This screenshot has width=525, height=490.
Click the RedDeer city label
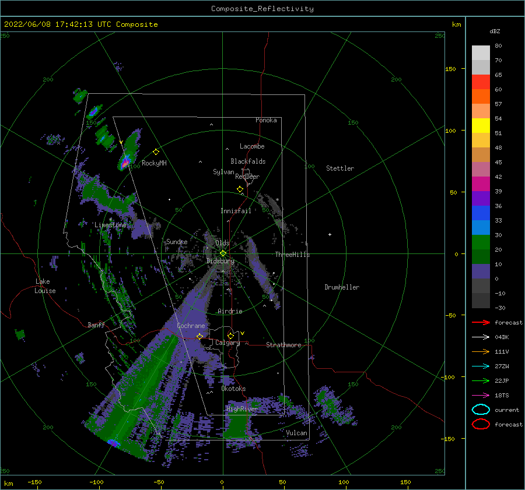tap(247, 177)
